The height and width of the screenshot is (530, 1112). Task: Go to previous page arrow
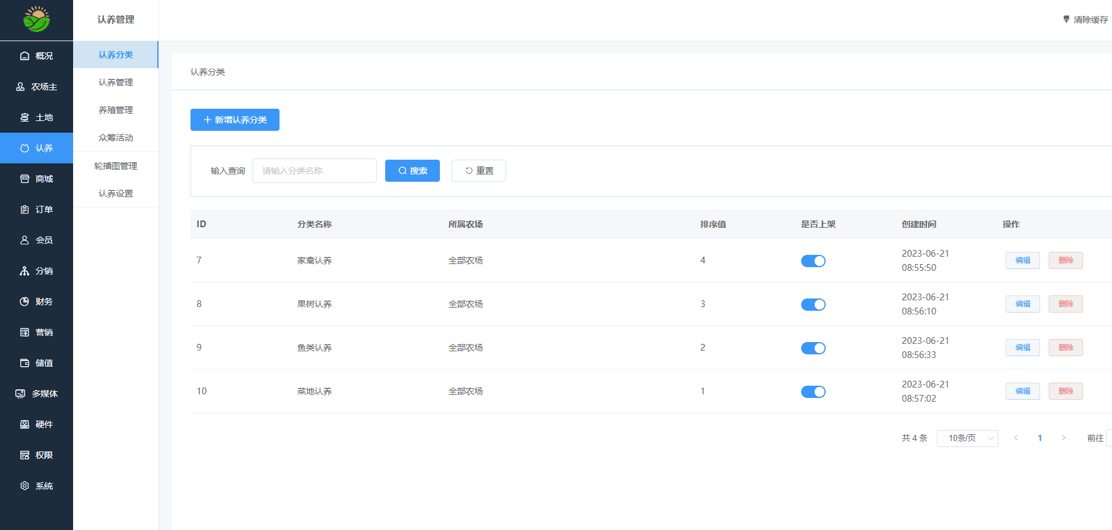pos(1016,438)
